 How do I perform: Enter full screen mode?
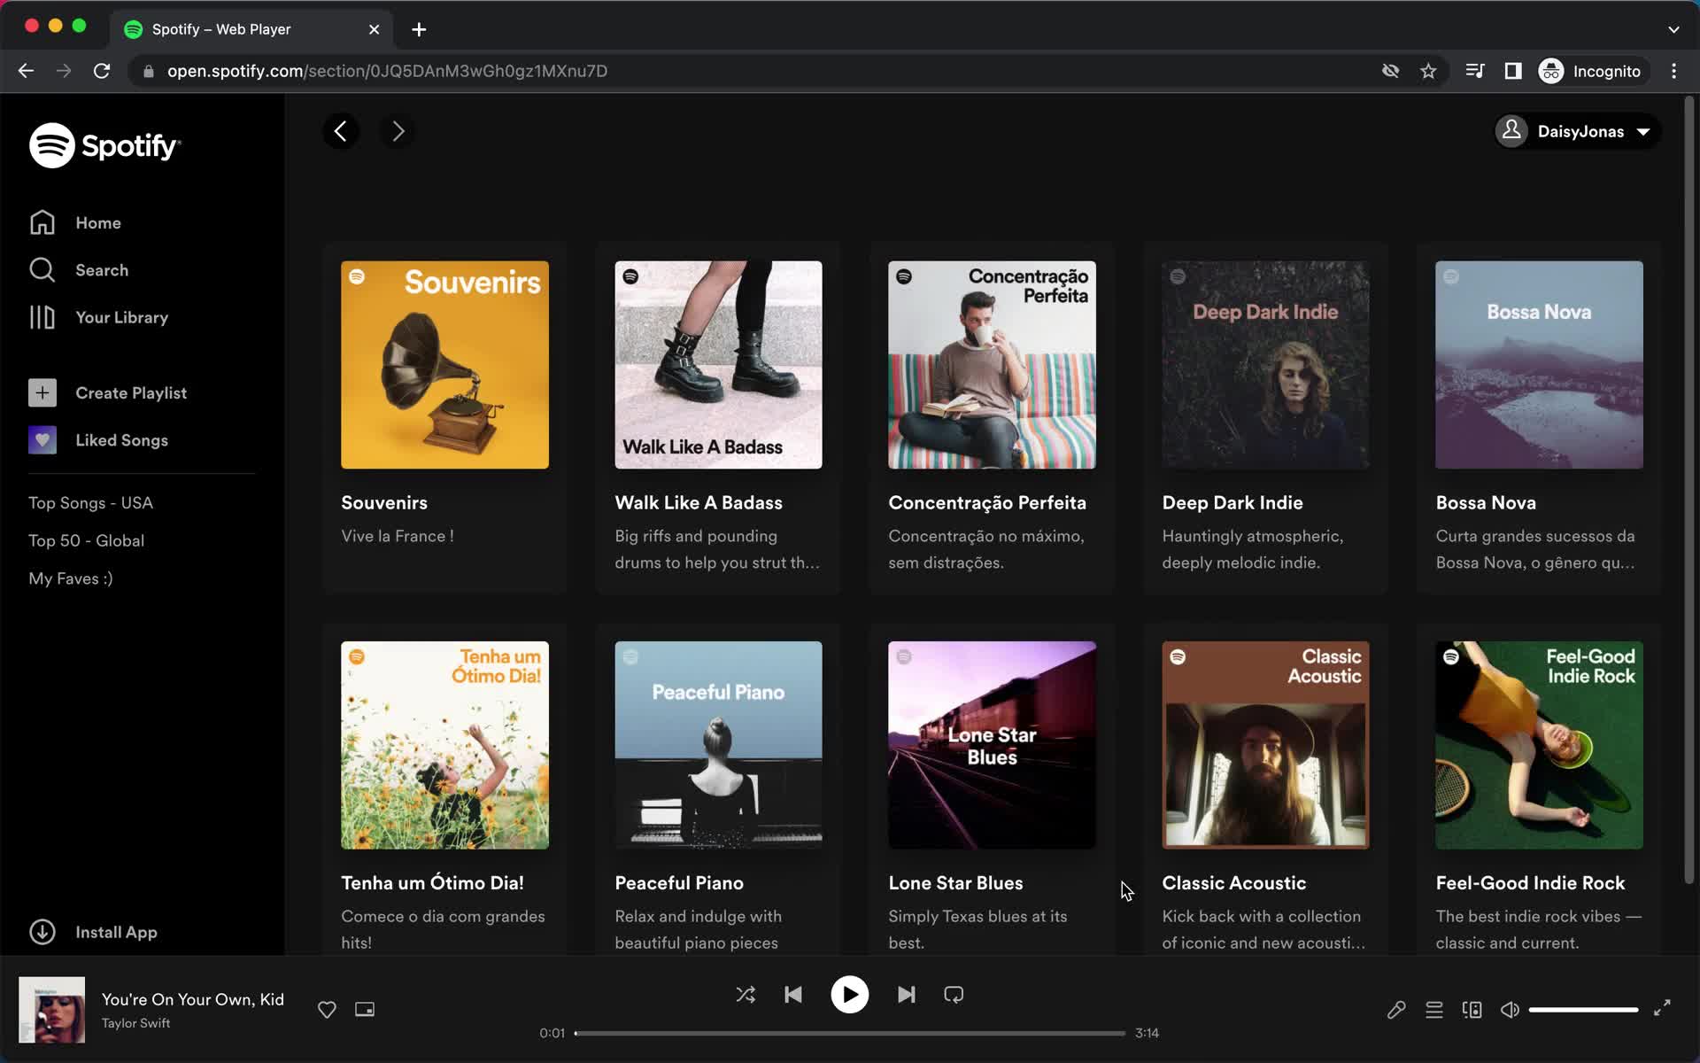tap(1662, 1008)
